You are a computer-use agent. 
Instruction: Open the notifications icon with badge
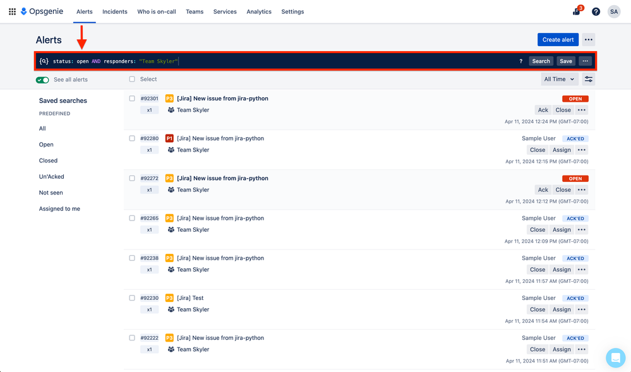point(577,11)
